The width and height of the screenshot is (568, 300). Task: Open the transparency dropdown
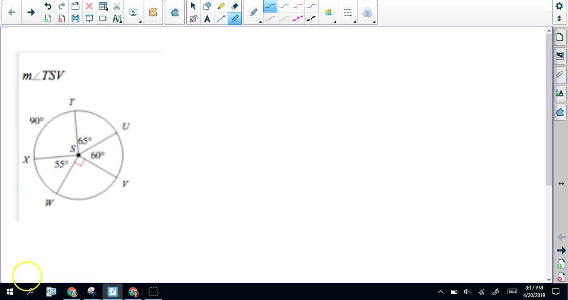coord(367,12)
